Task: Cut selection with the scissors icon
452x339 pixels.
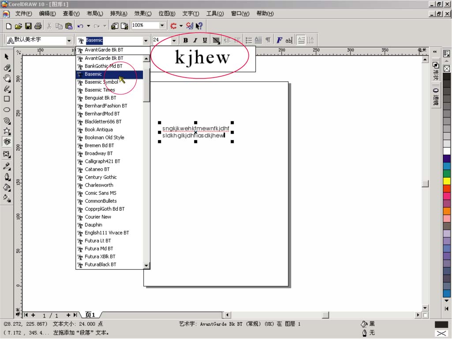Action: pyautogui.click(x=49, y=26)
